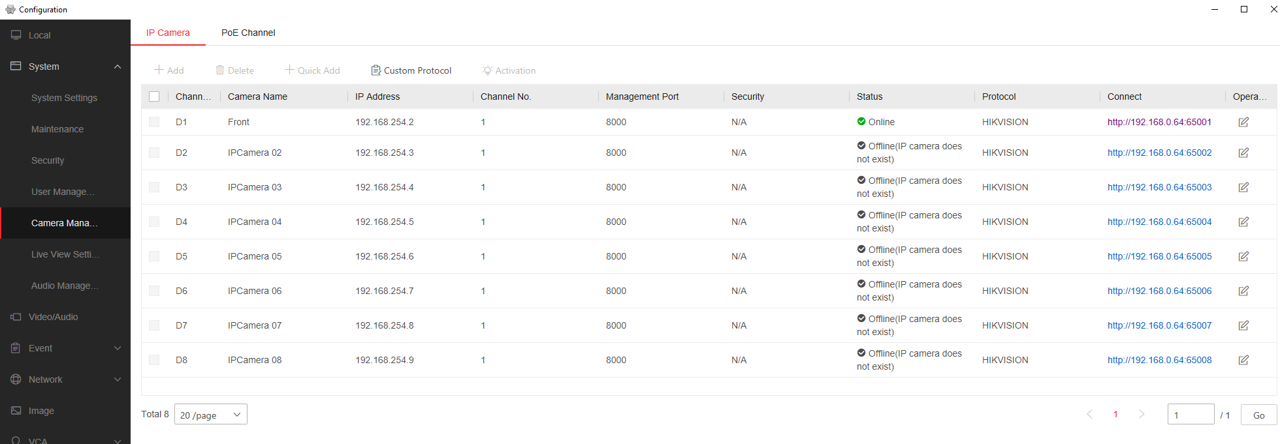Open the Local section in the sidebar

click(x=39, y=35)
